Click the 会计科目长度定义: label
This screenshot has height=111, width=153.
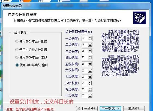point(79,32)
